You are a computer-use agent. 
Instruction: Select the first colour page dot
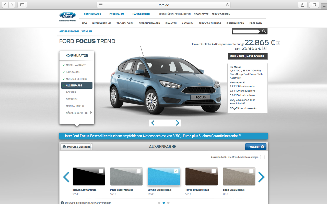(x=159, y=203)
